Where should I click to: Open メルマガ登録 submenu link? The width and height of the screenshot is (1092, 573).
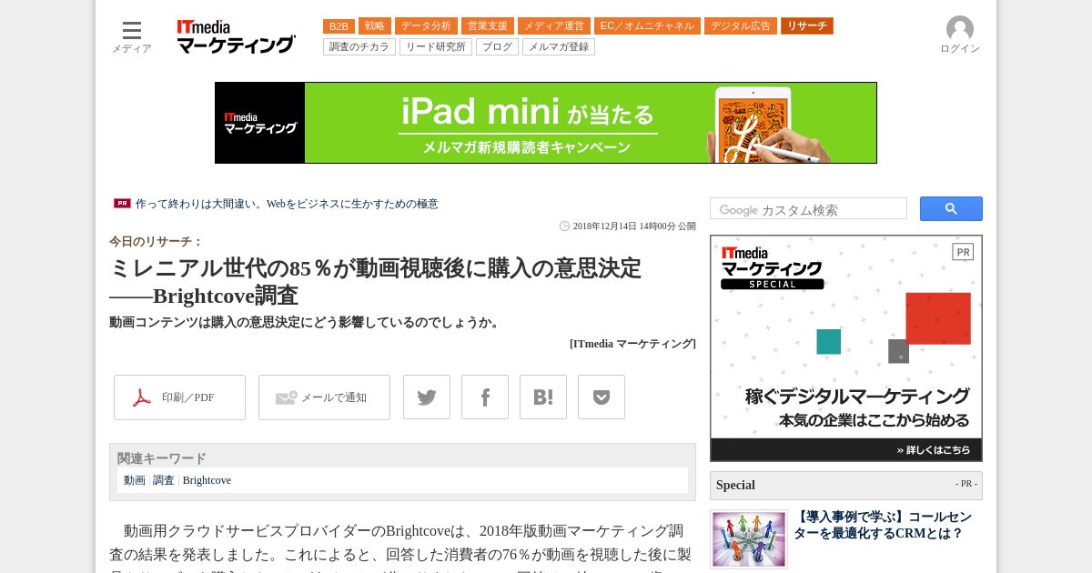[559, 46]
